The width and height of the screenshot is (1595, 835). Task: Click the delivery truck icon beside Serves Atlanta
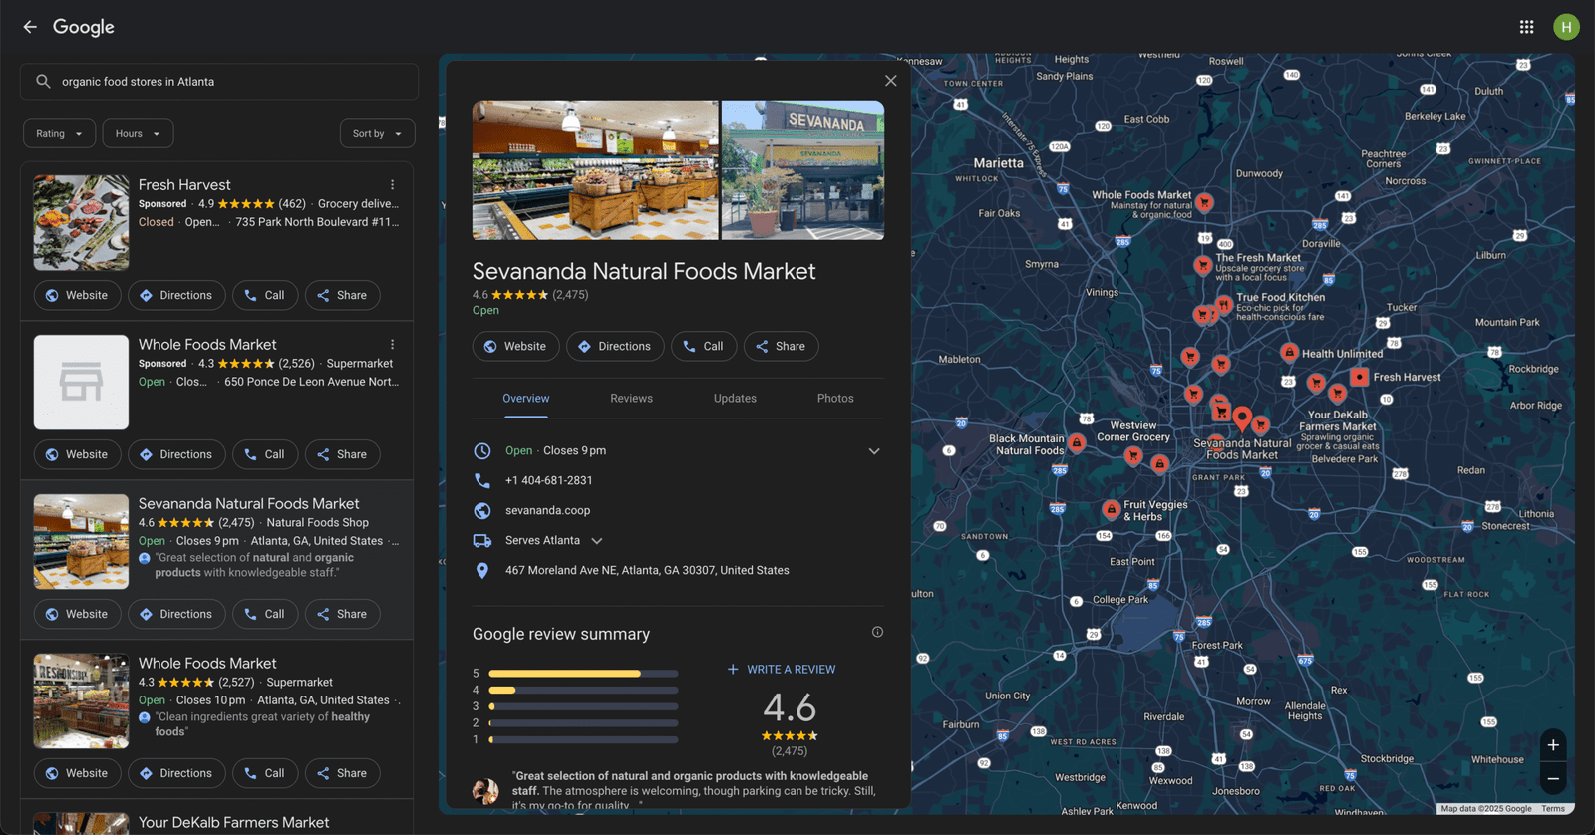(x=482, y=540)
